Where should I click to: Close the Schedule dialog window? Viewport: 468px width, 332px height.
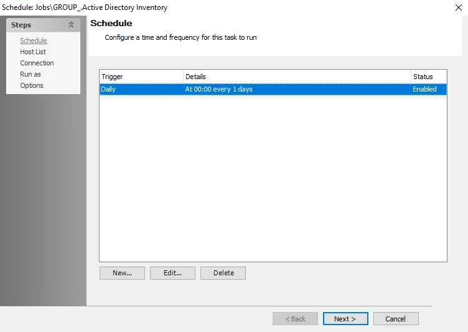click(459, 7)
